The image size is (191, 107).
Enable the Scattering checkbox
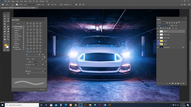tap(13, 30)
